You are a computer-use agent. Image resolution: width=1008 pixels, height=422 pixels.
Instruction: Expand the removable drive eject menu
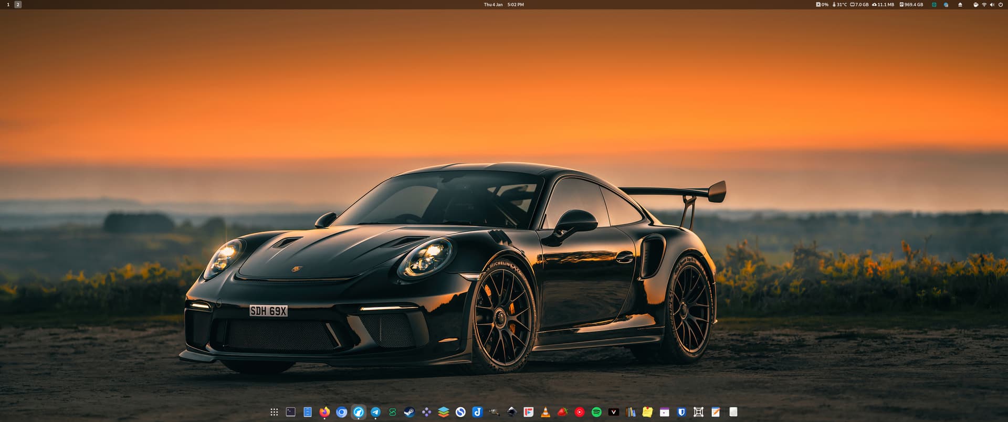click(960, 5)
